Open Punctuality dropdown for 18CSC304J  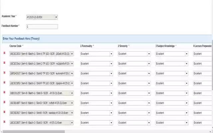point(97,64)
